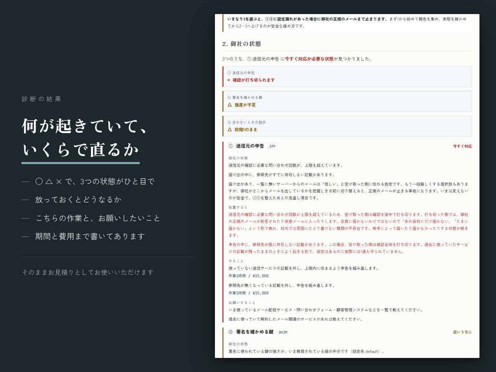Click the diagnostic report page thumbnail
The image size is (496, 372).
click(347, 186)
